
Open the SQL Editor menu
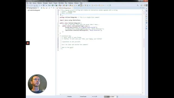point(61,3)
